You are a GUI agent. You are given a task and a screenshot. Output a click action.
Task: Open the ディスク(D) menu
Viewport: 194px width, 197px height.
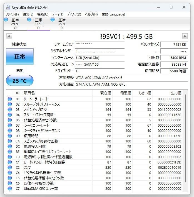click(74, 14)
